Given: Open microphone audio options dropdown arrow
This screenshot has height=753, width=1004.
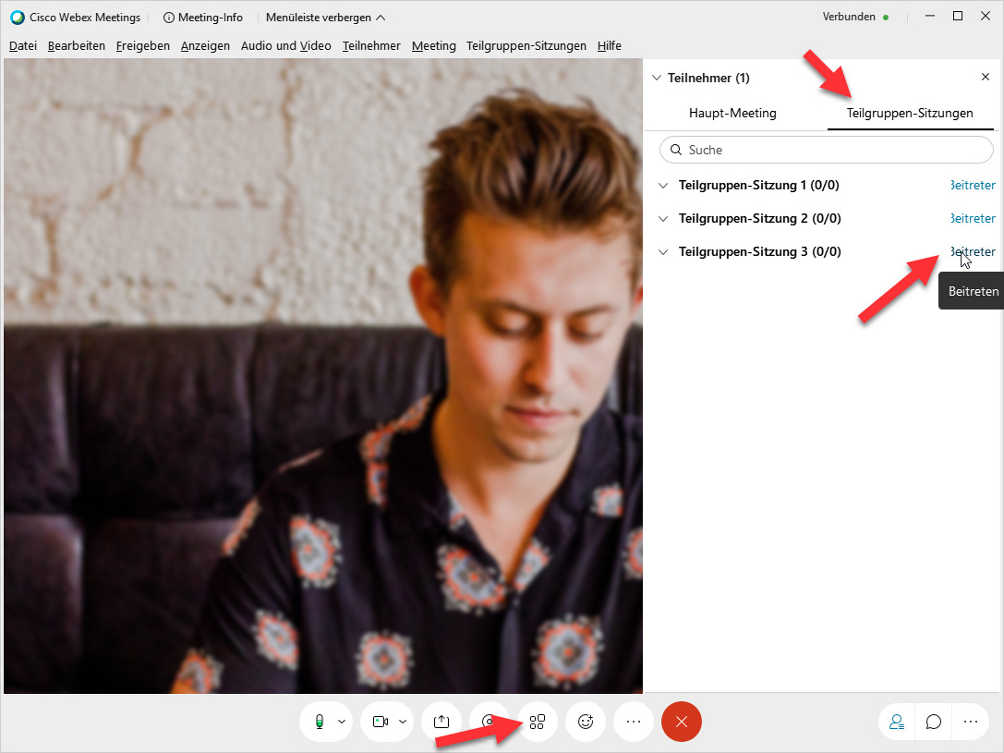Looking at the screenshot, I should (x=342, y=722).
